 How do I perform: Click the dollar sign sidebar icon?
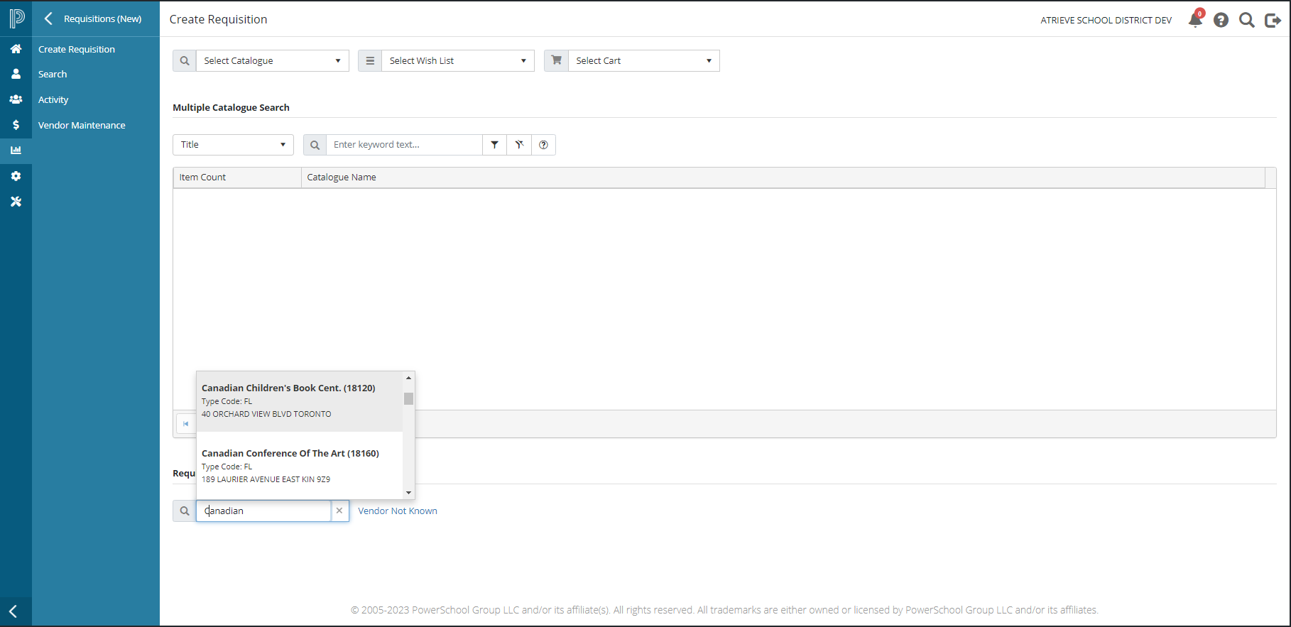16,125
